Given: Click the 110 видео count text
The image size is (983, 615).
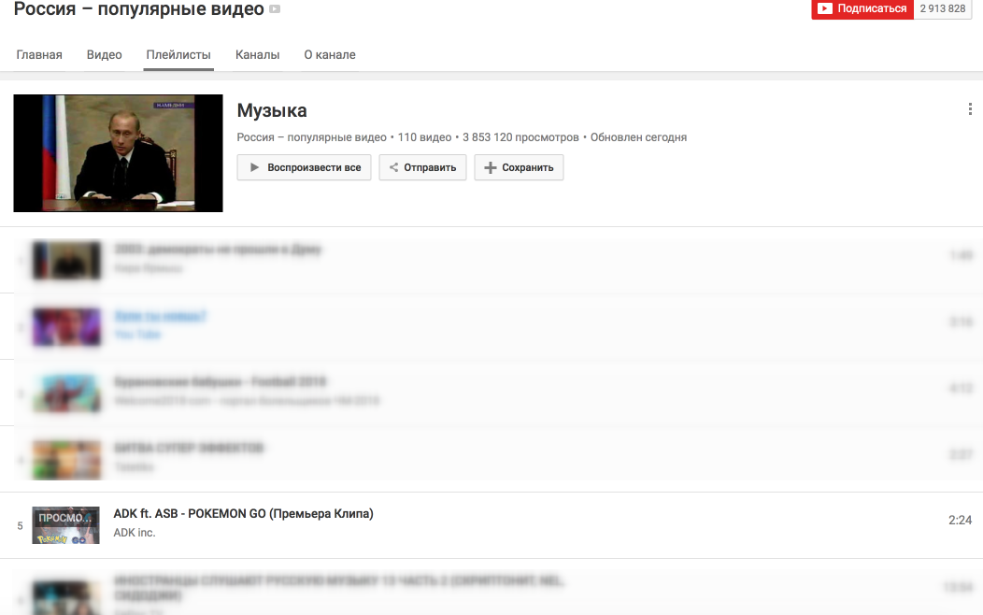Looking at the screenshot, I should point(424,137).
